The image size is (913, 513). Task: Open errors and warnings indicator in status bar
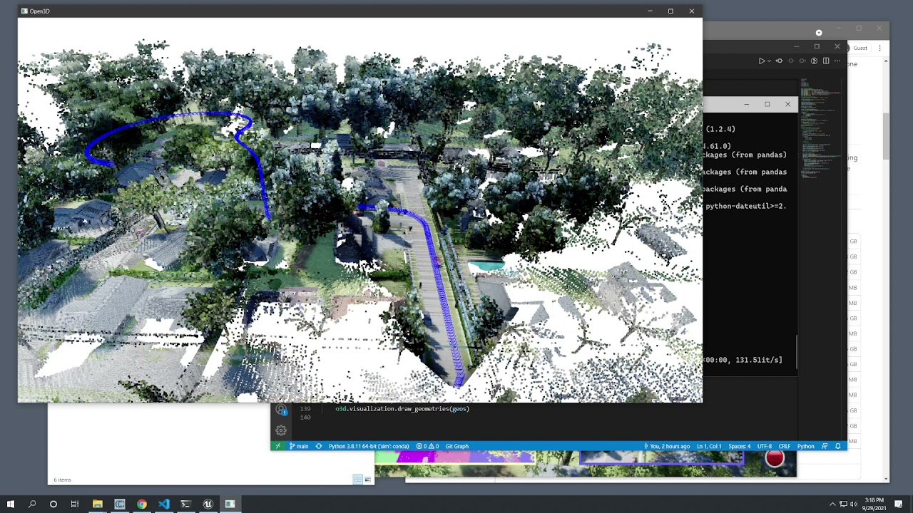coord(427,446)
